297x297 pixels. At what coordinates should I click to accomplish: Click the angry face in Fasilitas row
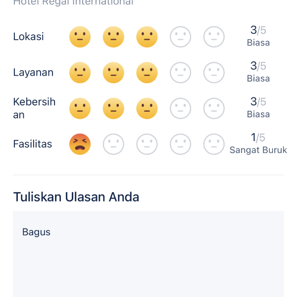pos(80,144)
